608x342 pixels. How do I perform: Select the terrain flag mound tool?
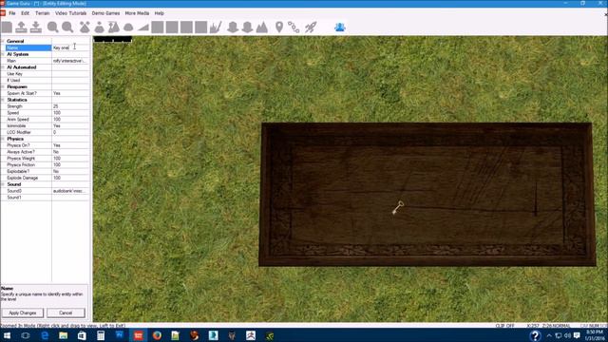(x=114, y=28)
